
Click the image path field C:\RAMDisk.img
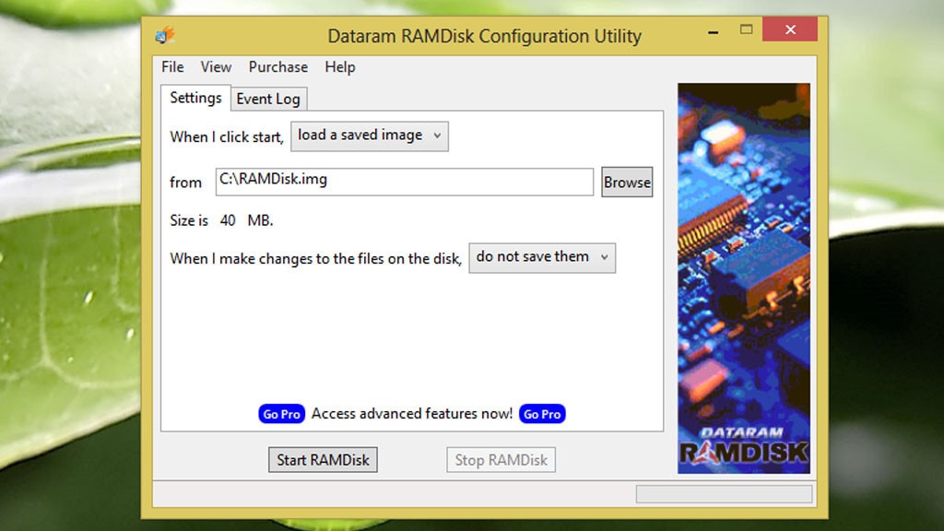405,182
